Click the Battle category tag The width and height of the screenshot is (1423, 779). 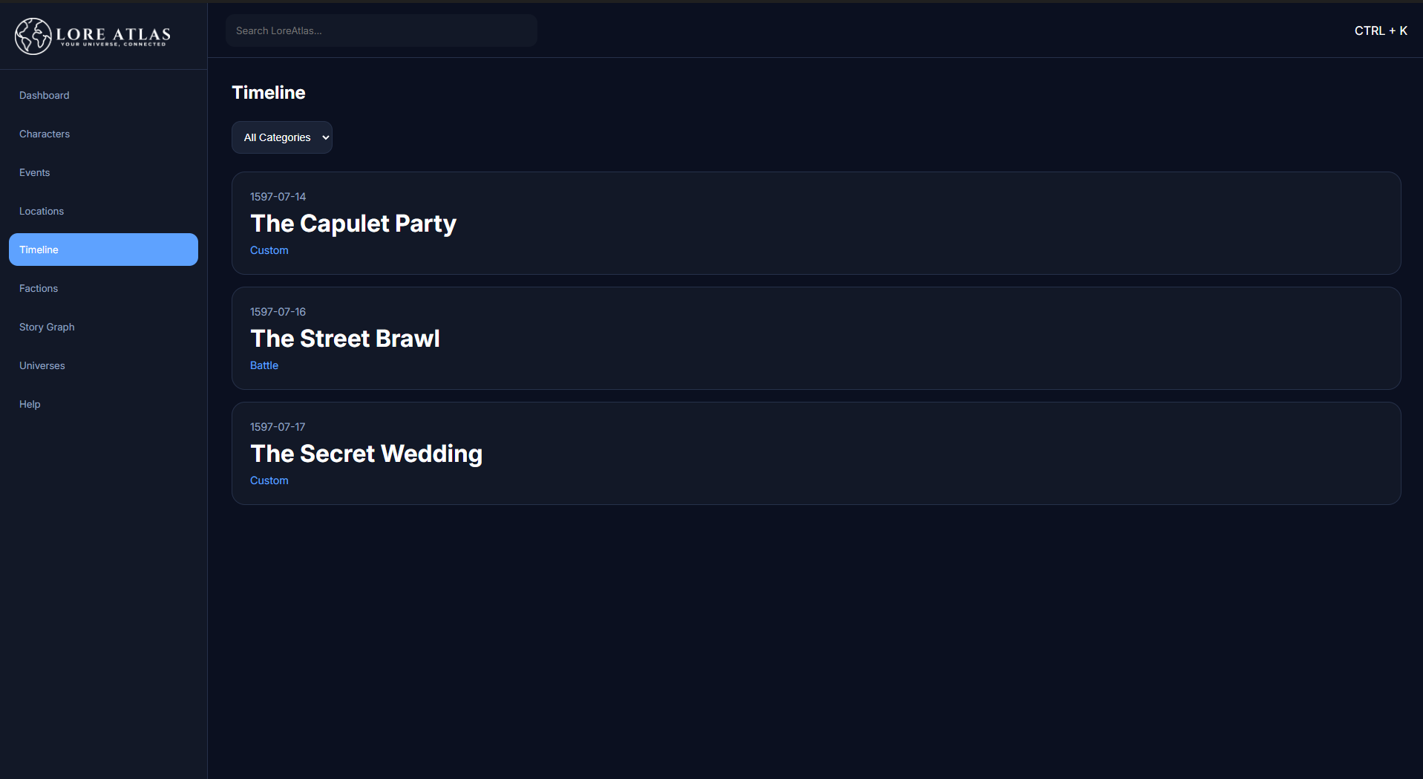(x=264, y=365)
